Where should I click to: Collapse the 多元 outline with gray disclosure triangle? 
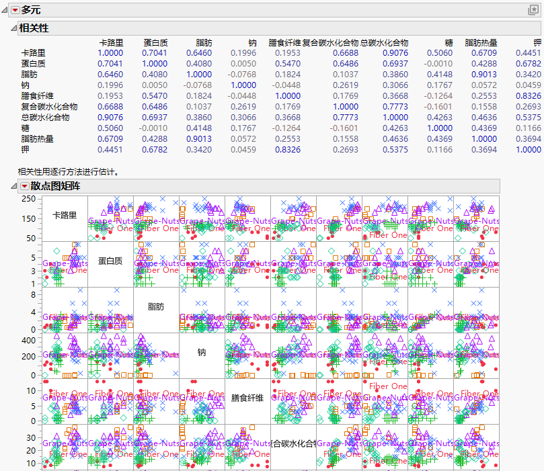[x=5, y=9]
